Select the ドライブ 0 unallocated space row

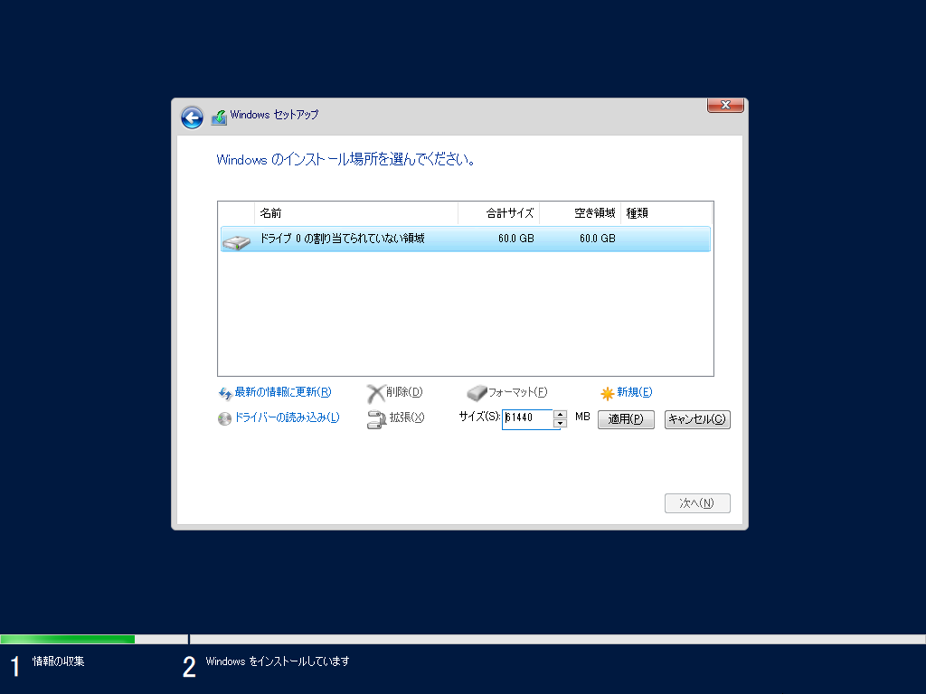tap(407, 239)
